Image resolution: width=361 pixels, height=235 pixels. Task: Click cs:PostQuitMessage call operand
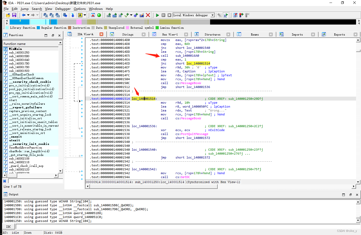[x=192, y=134]
